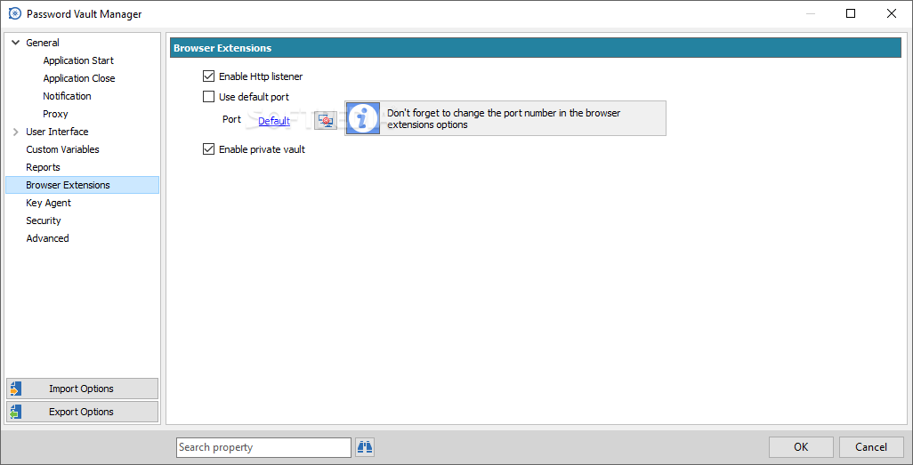Select Browser Extensions in tree

(x=82, y=185)
